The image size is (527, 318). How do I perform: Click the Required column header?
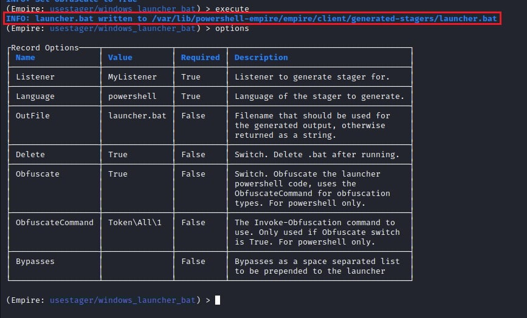[201, 58]
